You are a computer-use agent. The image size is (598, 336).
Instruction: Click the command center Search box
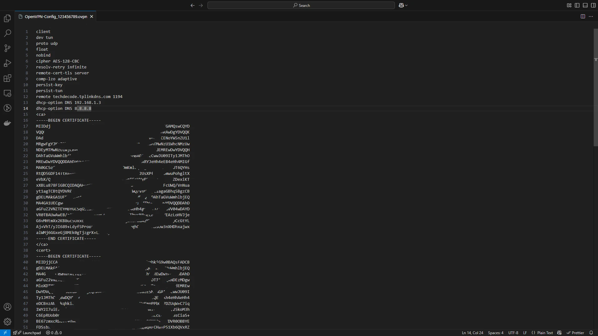(x=301, y=5)
